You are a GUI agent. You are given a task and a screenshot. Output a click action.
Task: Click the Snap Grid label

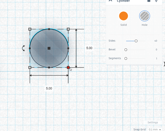139,129
